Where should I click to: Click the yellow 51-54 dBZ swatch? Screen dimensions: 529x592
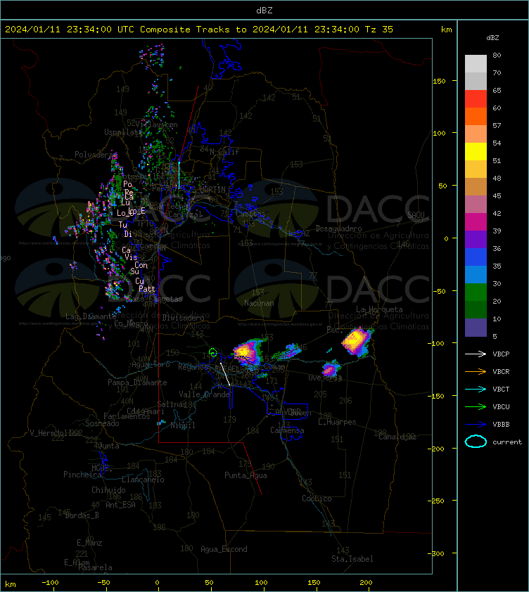point(476,151)
